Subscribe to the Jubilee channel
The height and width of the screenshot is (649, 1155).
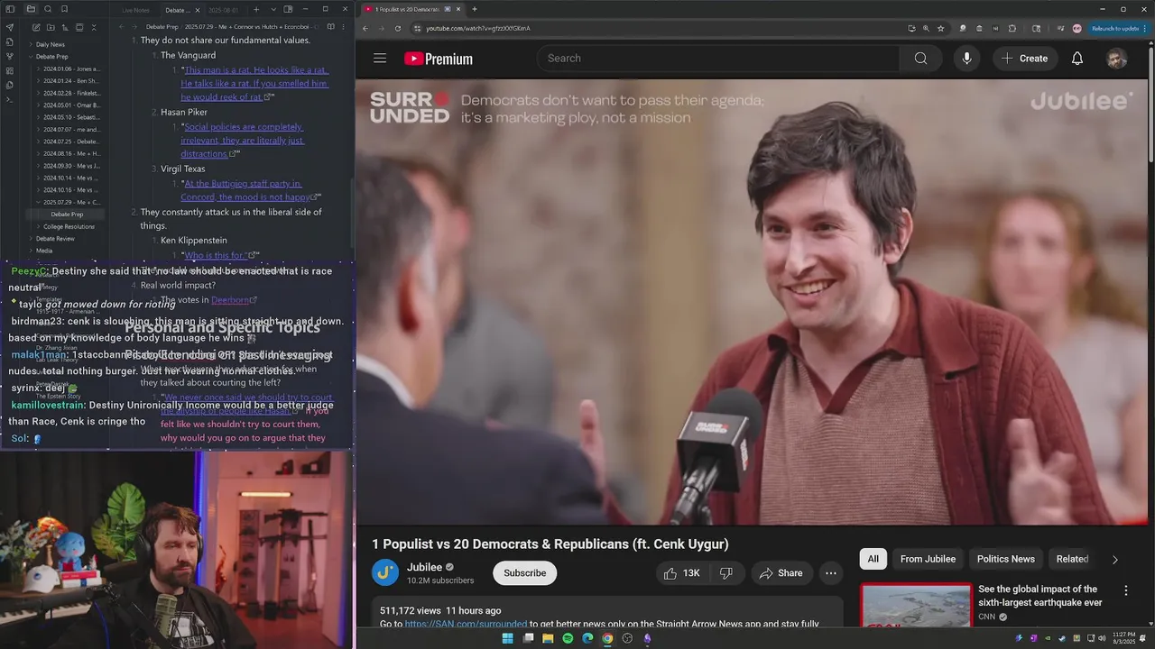coord(524,573)
